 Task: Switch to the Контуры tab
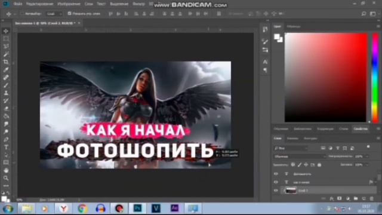(310, 139)
